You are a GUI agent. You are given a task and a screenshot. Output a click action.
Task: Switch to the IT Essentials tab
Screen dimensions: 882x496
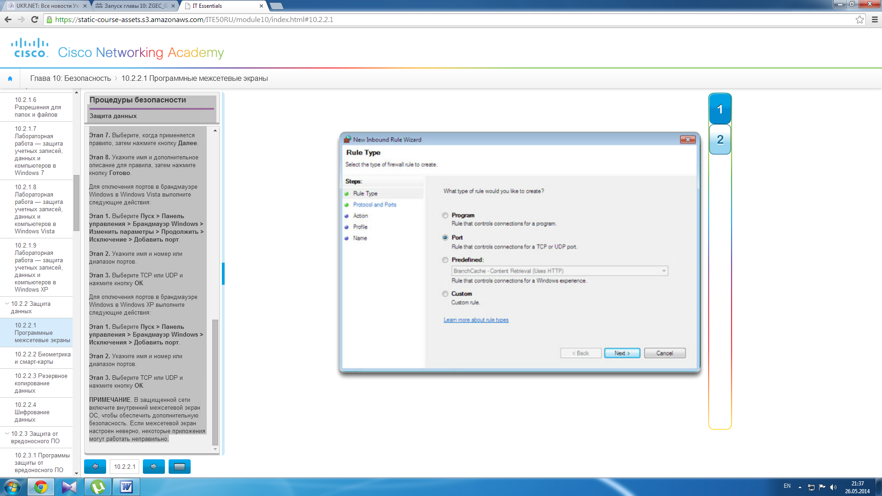[x=223, y=6]
